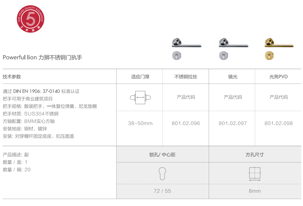Click product code 801.02.097
The height and width of the screenshot is (206, 303).
233,123
